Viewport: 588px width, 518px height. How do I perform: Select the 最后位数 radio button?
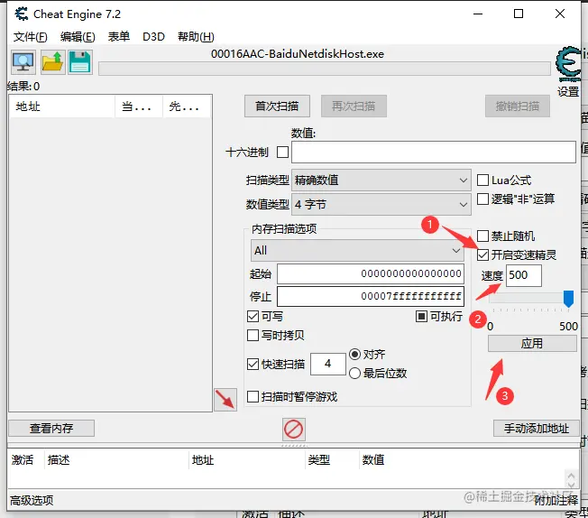pyautogui.click(x=354, y=373)
